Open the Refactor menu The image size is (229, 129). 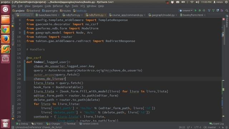(x=58, y=6)
